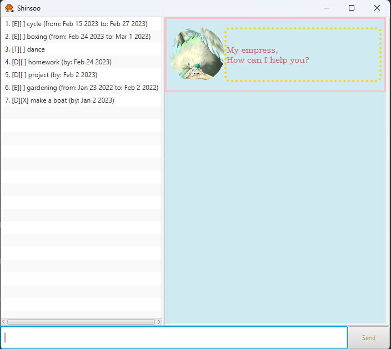The width and height of the screenshot is (391, 349).
Task: Click the left scroll arrow of task list
Action: [3, 322]
